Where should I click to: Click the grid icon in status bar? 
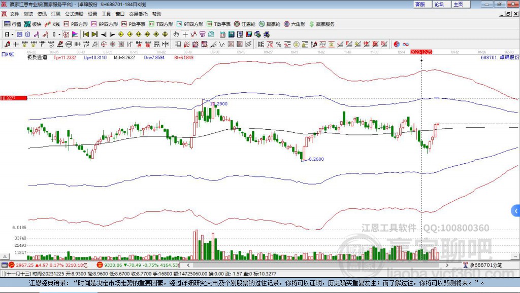[x=4, y=265]
